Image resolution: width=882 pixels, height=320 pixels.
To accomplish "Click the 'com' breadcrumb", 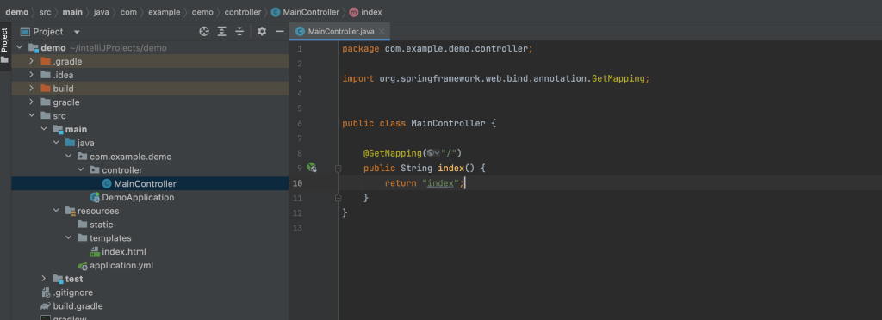I will pyautogui.click(x=128, y=12).
